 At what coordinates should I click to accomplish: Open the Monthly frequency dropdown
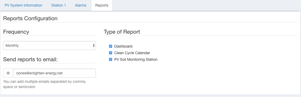pyautogui.click(x=50, y=45)
